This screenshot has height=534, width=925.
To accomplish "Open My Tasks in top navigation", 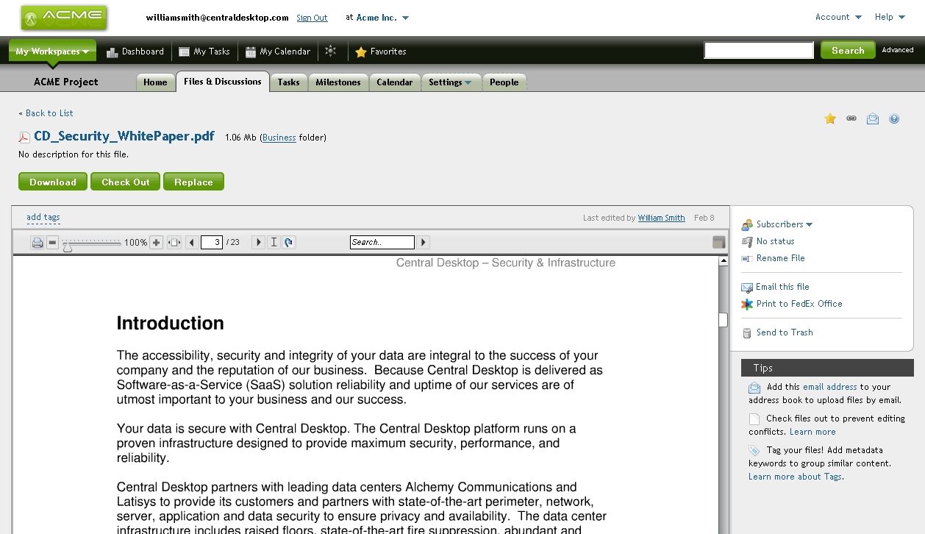I will click(204, 51).
